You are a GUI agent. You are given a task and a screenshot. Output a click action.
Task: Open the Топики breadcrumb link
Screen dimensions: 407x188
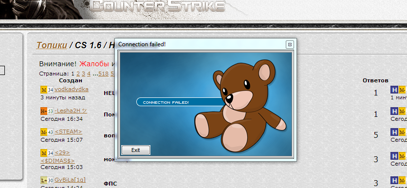click(x=52, y=45)
